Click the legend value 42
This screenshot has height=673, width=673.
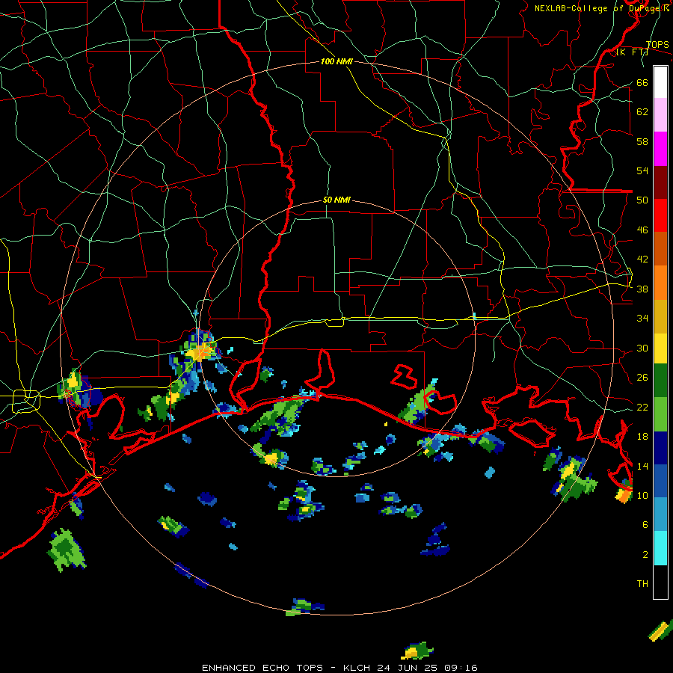click(642, 259)
